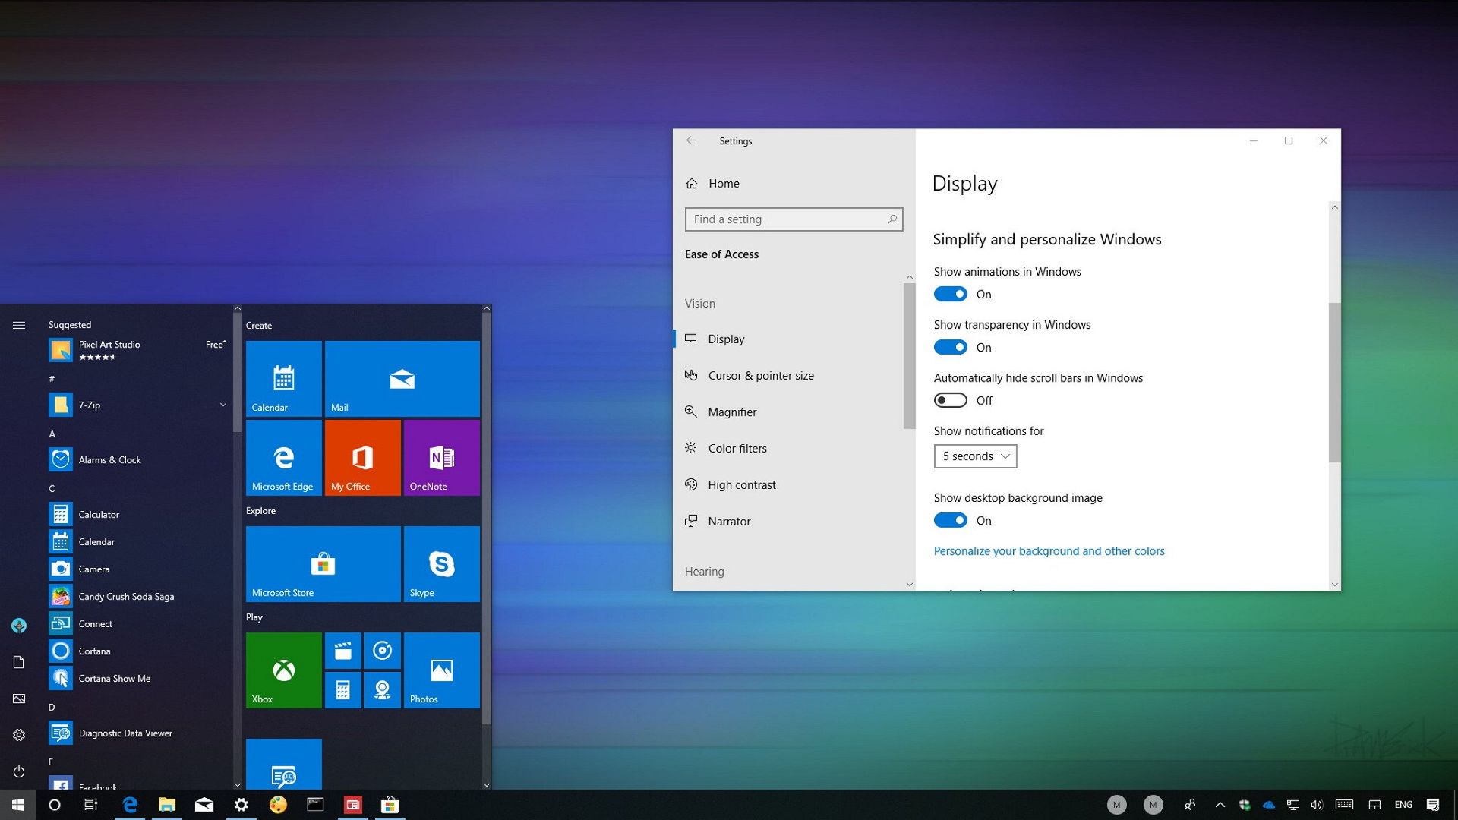Turn off Show transparency in Windows
The width and height of the screenshot is (1458, 820).
pyautogui.click(x=950, y=347)
